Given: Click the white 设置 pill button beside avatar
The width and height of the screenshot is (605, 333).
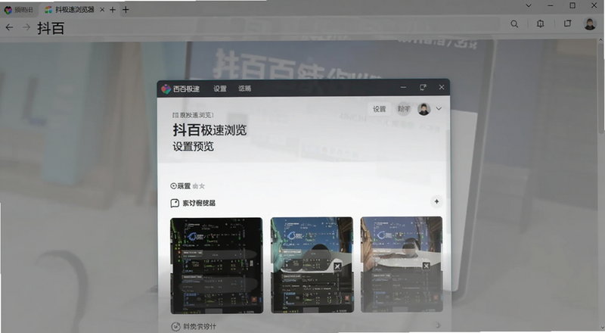Looking at the screenshot, I should tap(380, 109).
